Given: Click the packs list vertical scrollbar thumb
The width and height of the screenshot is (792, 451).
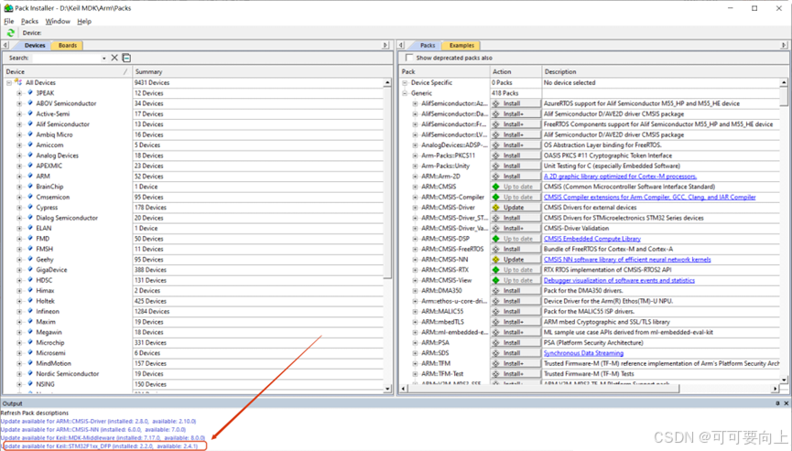Looking at the screenshot, I should (784, 95).
